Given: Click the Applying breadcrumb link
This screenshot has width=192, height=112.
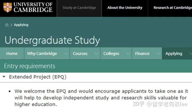Looking at the screenshot, I should (21, 25).
